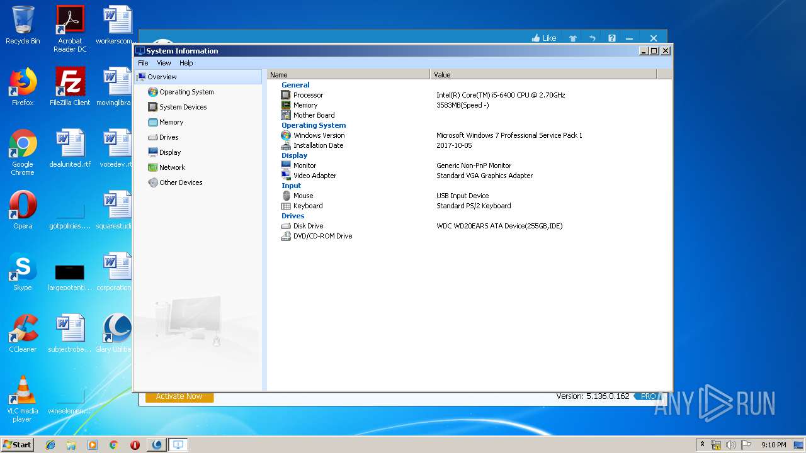Click the General section heading
The image size is (806, 453).
point(295,85)
